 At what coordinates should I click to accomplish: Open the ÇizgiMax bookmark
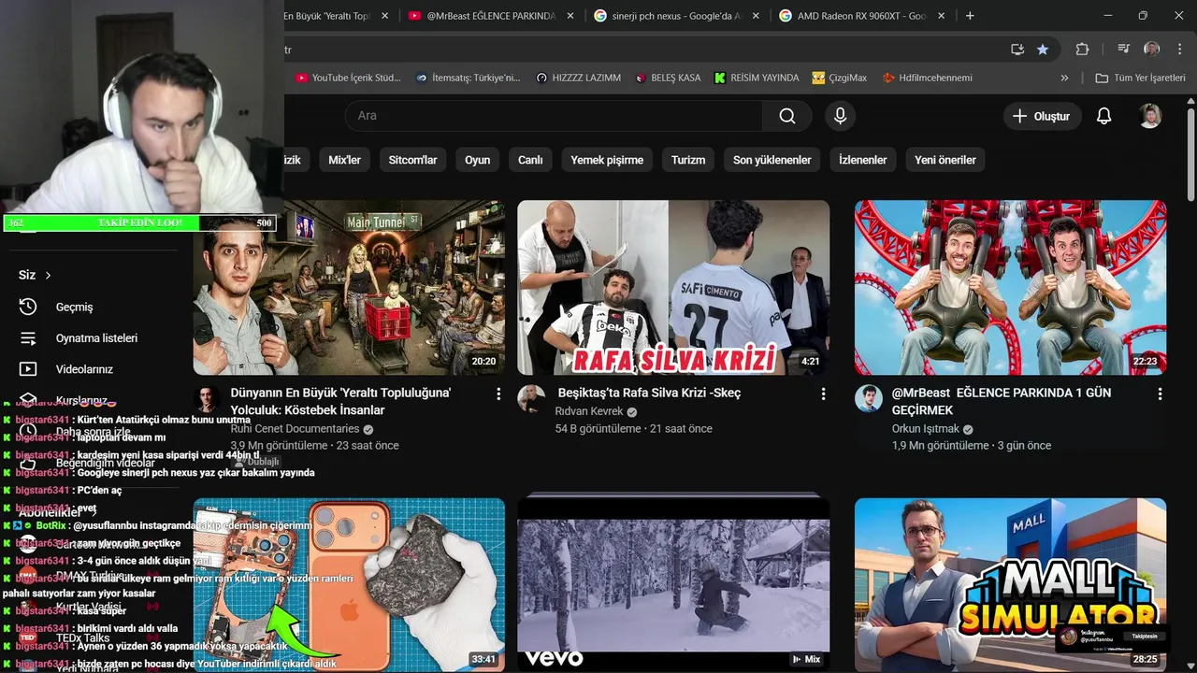tap(840, 78)
